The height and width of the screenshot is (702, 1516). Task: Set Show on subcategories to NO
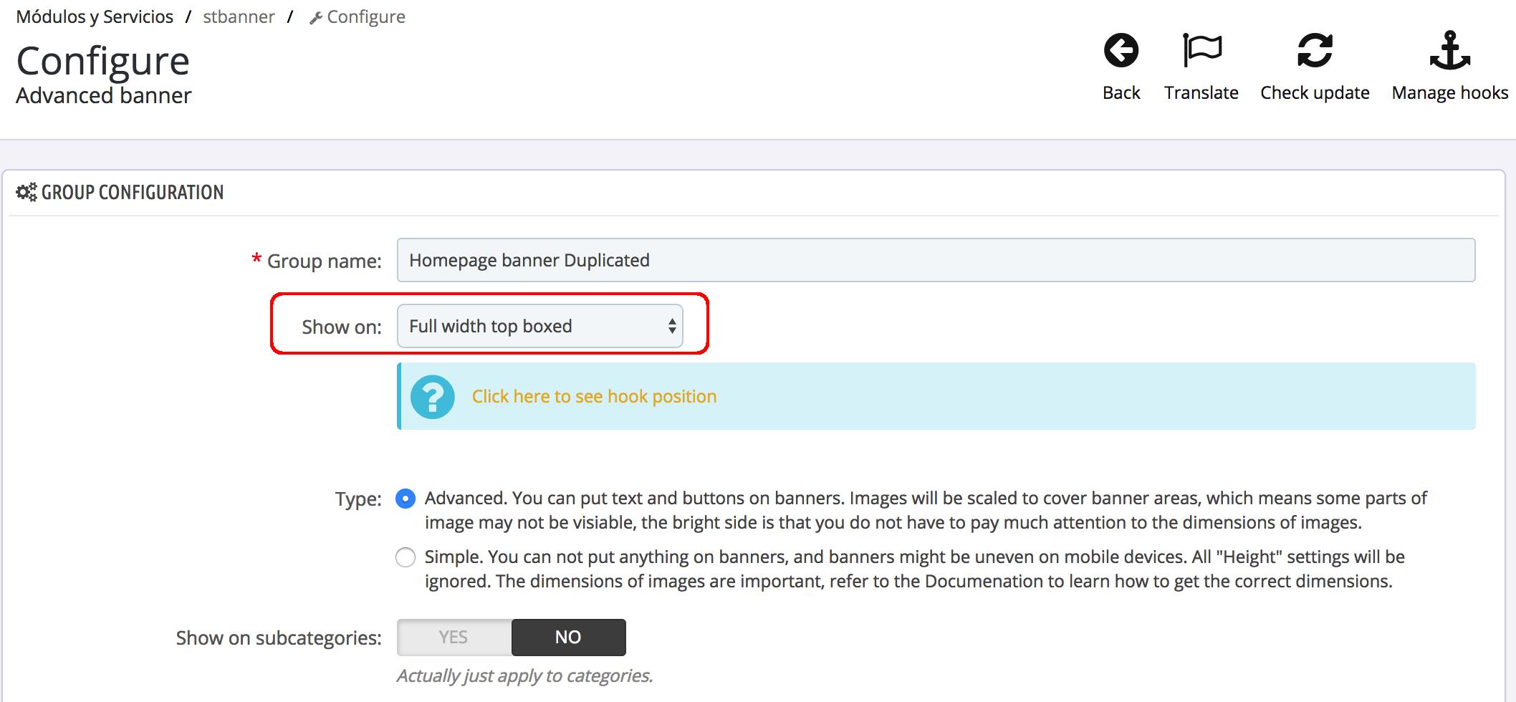pos(568,638)
